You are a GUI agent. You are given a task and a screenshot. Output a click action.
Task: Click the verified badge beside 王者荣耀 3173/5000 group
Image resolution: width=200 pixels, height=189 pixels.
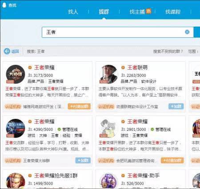pos(30,67)
